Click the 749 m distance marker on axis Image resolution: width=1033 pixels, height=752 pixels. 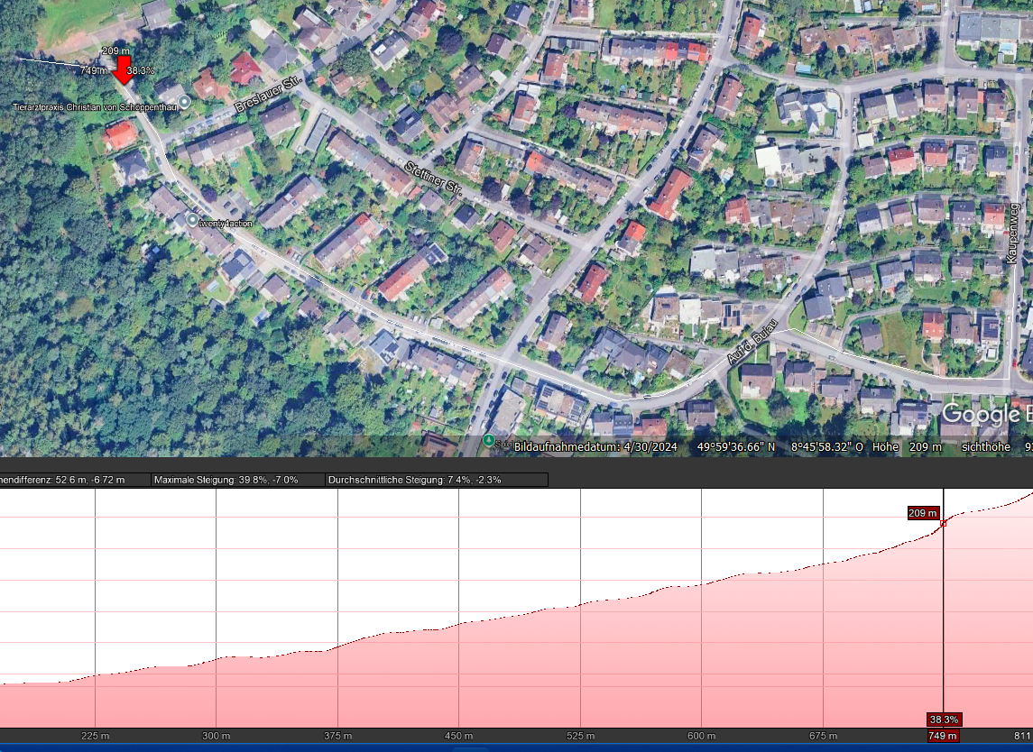coord(943,736)
